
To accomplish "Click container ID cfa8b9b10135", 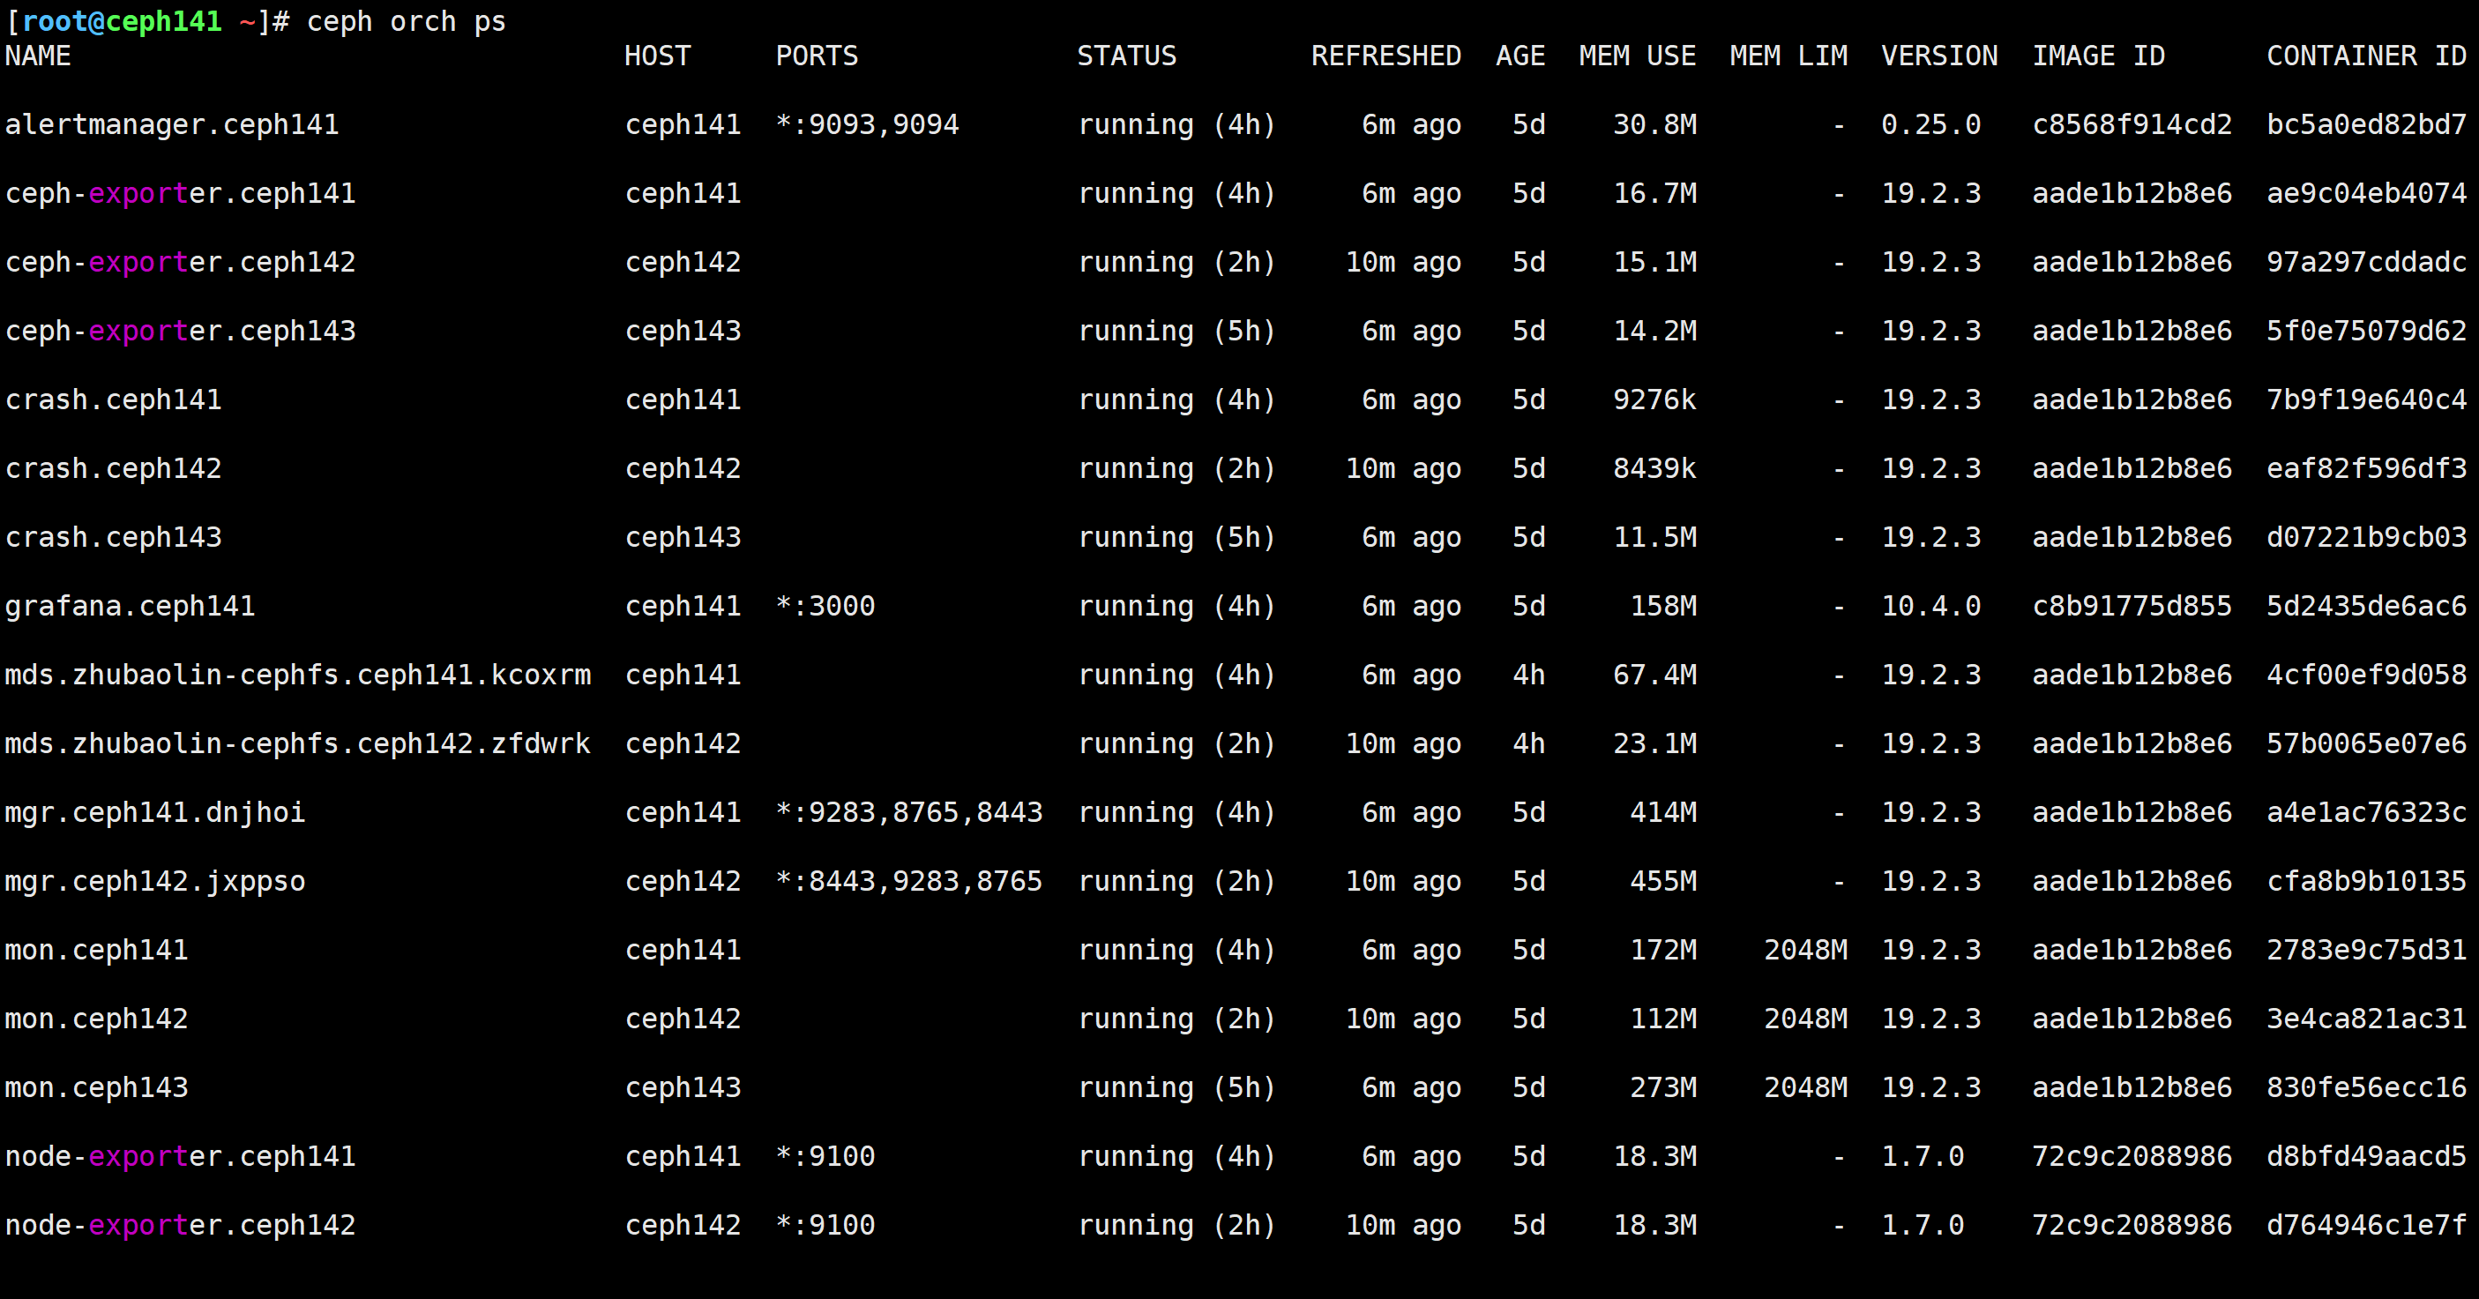I will tap(2366, 881).
